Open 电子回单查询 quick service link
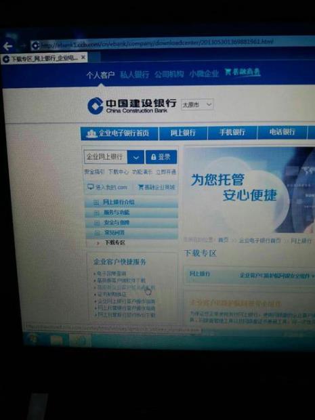 pyautogui.click(x=111, y=274)
